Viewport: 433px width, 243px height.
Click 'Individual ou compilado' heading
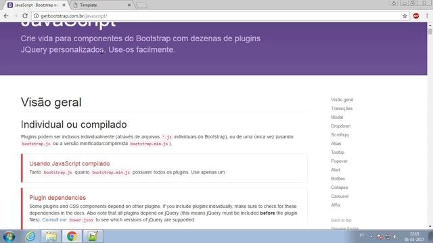click(x=74, y=124)
